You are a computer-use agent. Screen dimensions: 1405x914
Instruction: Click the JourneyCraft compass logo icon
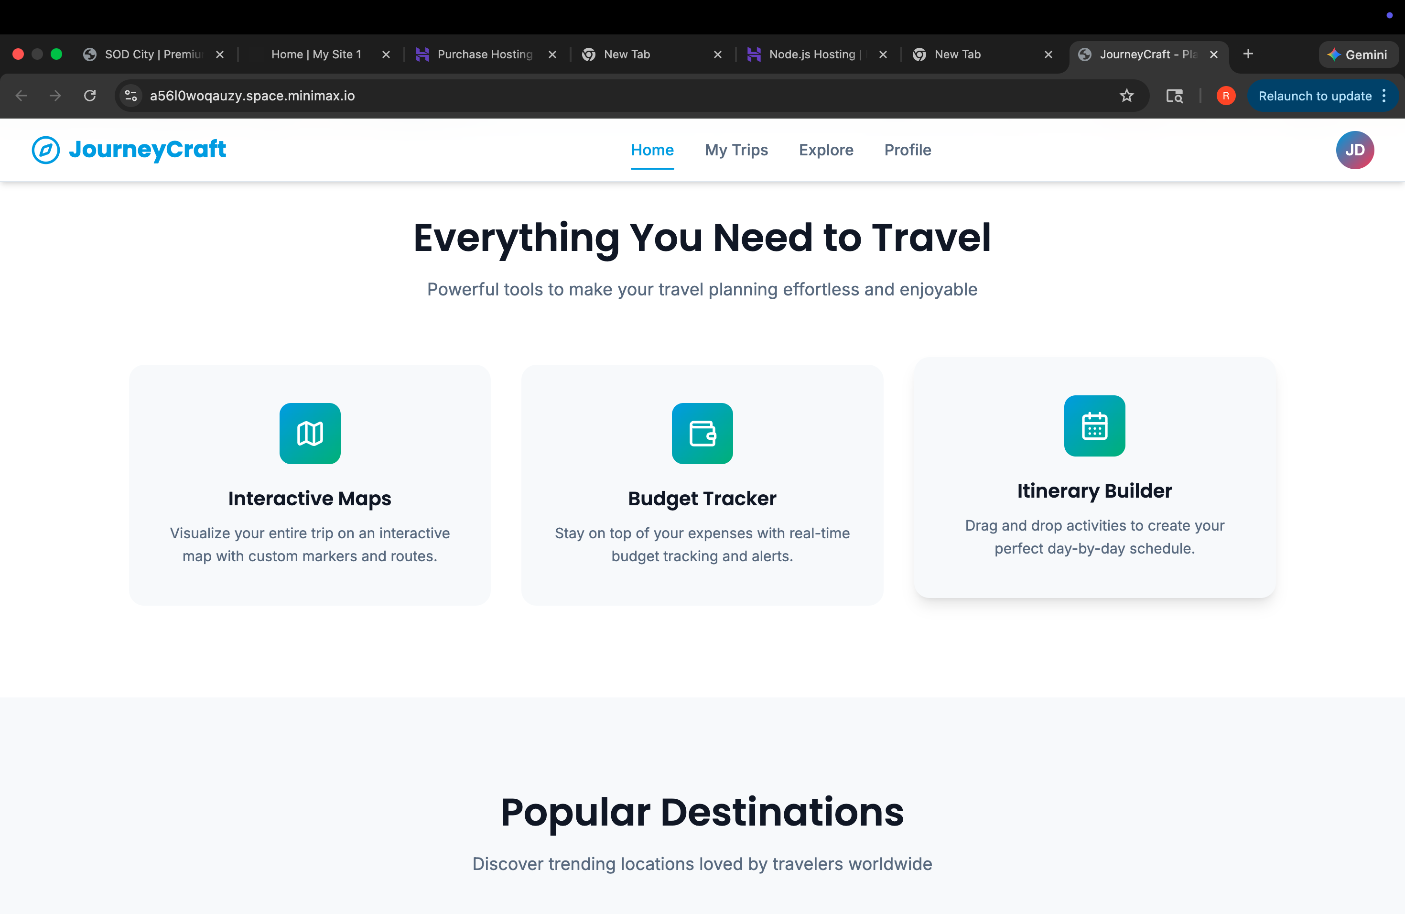tap(45, 150)
